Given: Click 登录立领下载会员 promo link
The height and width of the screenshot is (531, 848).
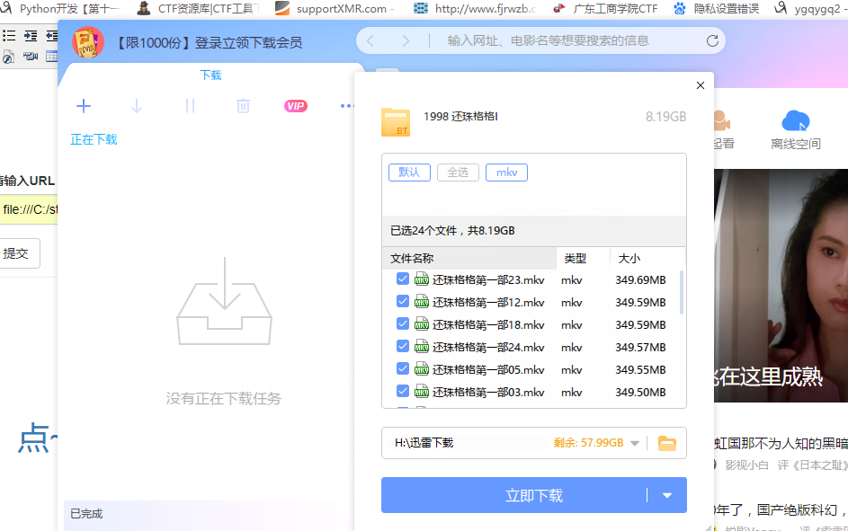Looking at the screenshot, I should [210, 42].
